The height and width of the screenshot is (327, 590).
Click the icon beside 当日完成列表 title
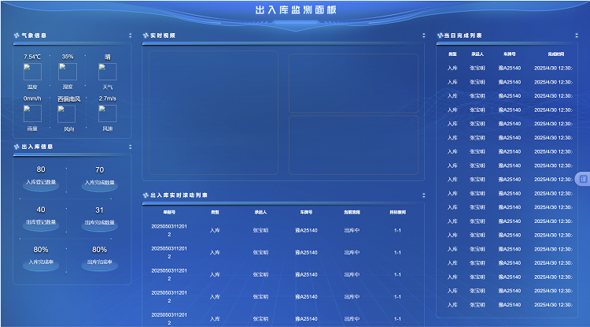(x=440, y=35)
